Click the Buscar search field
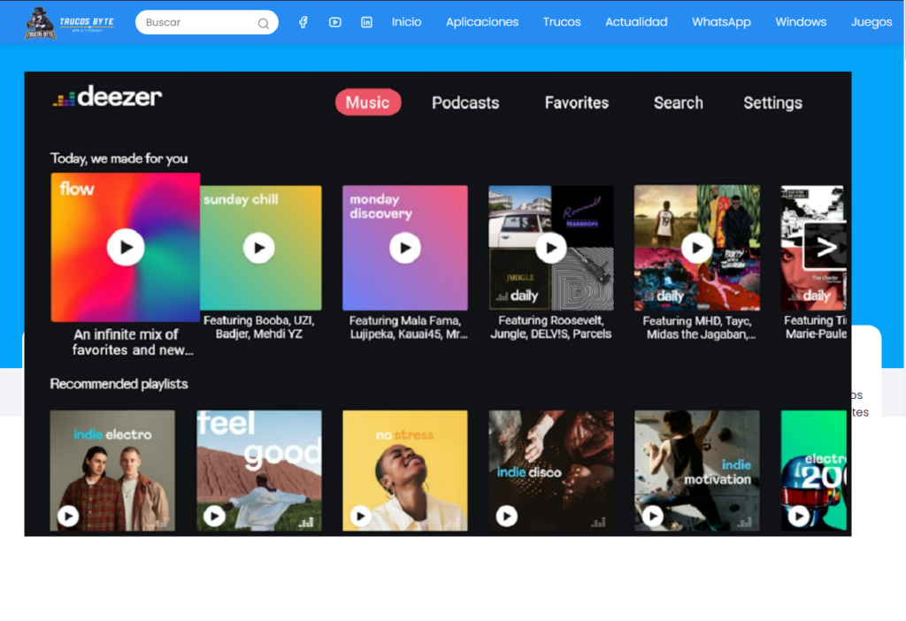 coord(206,22)
